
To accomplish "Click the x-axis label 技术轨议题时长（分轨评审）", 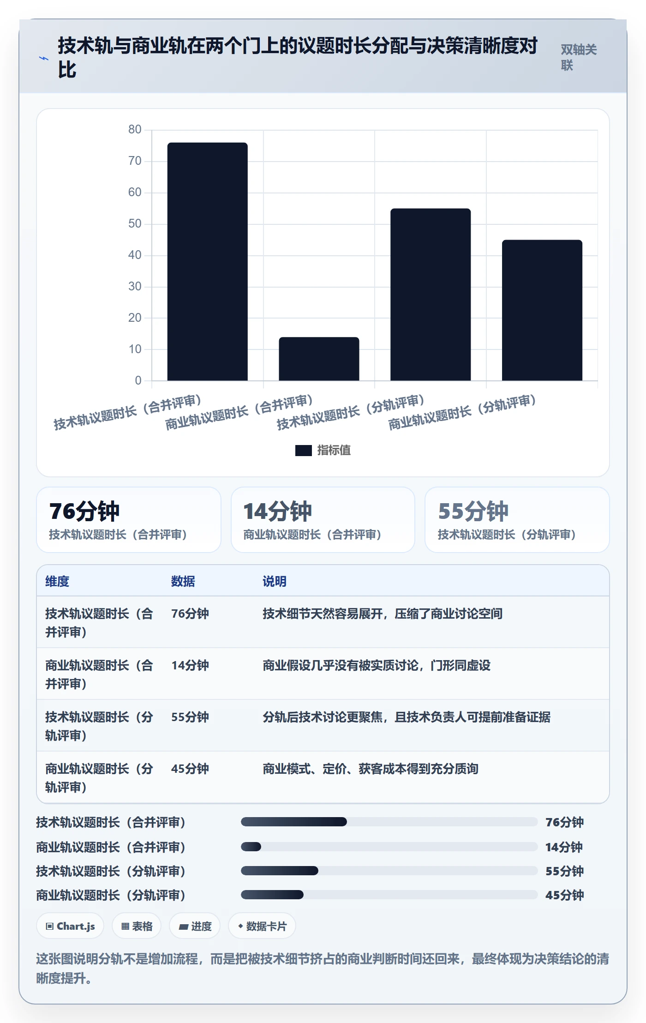I will pyautogui.click(x=351, y=412).
